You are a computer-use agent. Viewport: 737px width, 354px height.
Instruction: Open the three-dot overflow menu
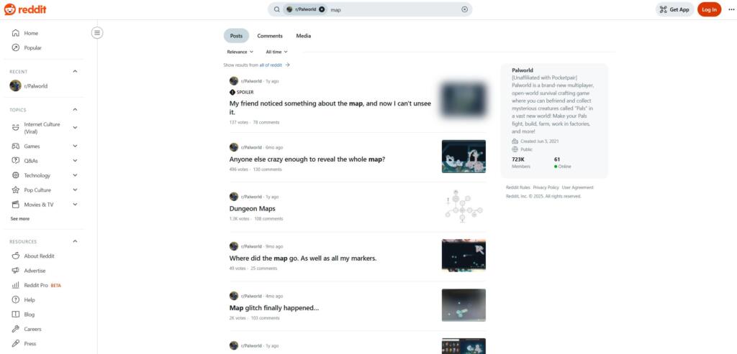[731, 9]
